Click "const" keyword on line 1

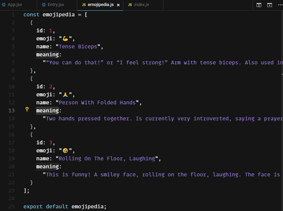31,15
